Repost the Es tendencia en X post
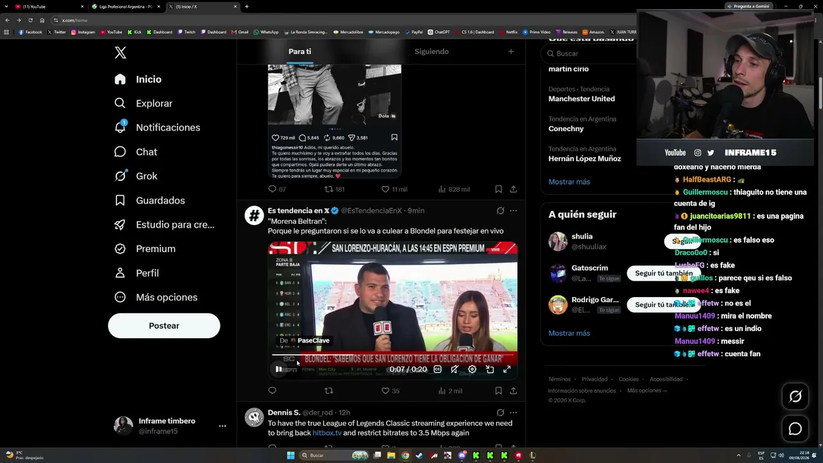Viewport: 823px width, 463px height. pos(329,390)
